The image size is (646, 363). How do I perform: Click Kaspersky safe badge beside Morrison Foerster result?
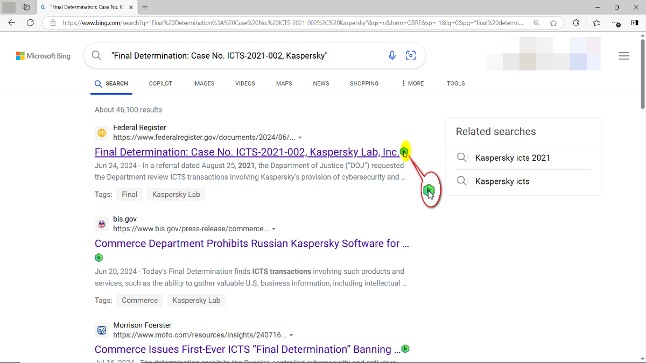(405, 349)
